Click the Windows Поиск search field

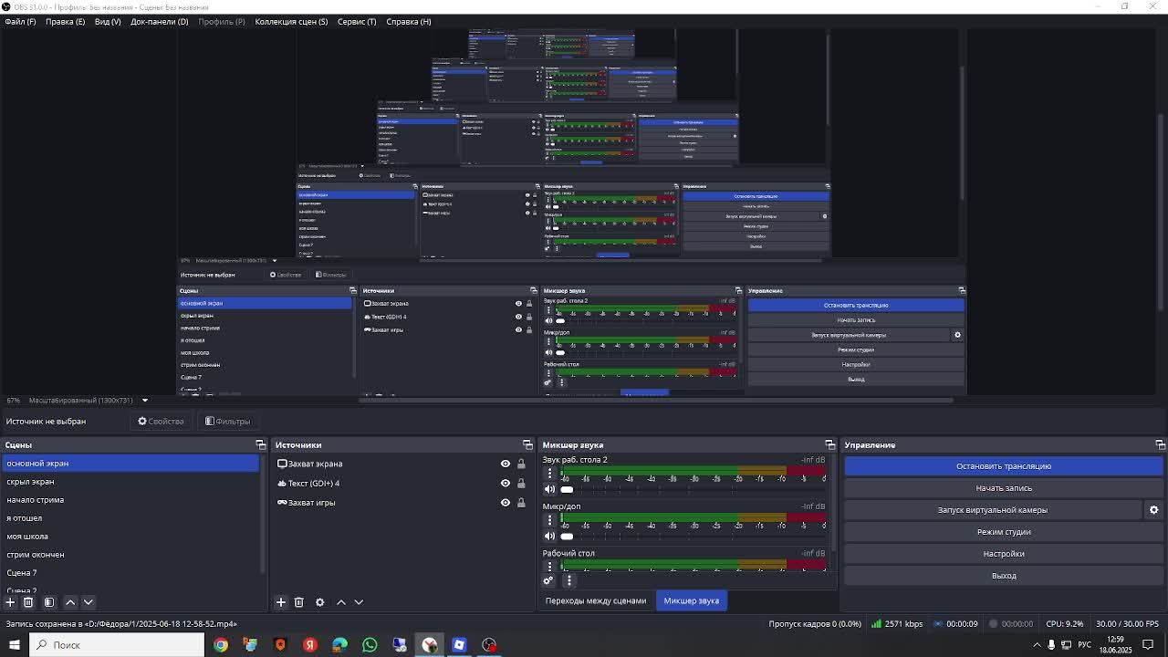pyautogui.click(x=117, y=645)
